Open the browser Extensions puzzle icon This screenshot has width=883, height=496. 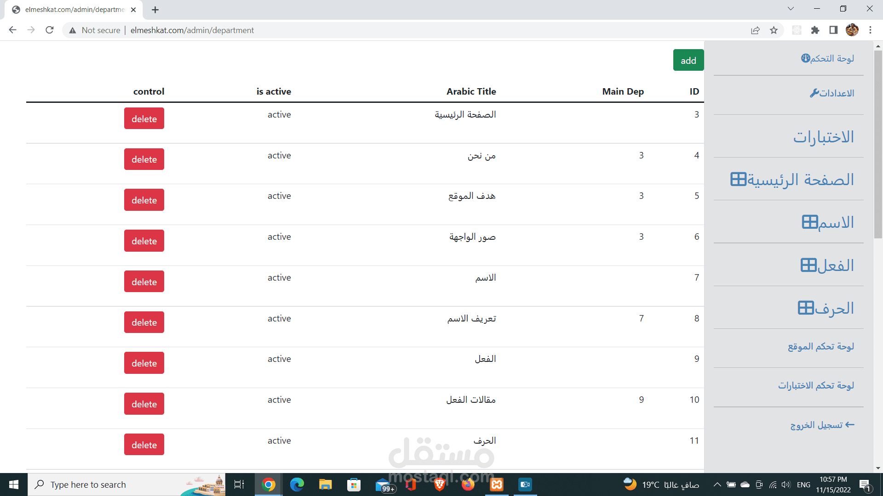coord(815,30)
